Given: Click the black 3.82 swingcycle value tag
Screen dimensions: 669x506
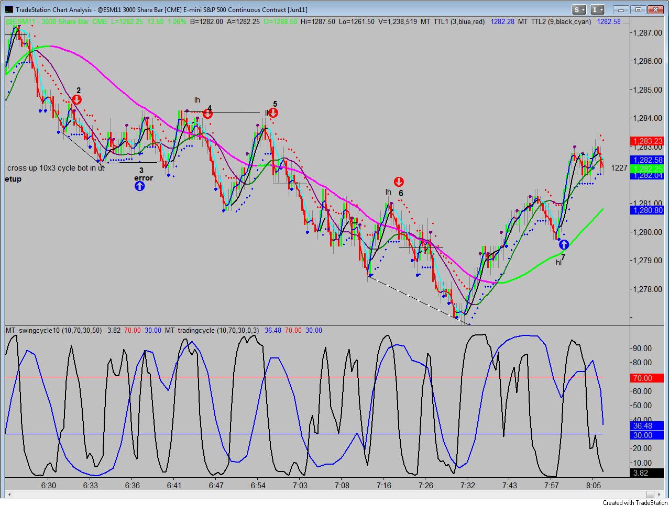Looking at the screenshot, I should click(648, 473).
